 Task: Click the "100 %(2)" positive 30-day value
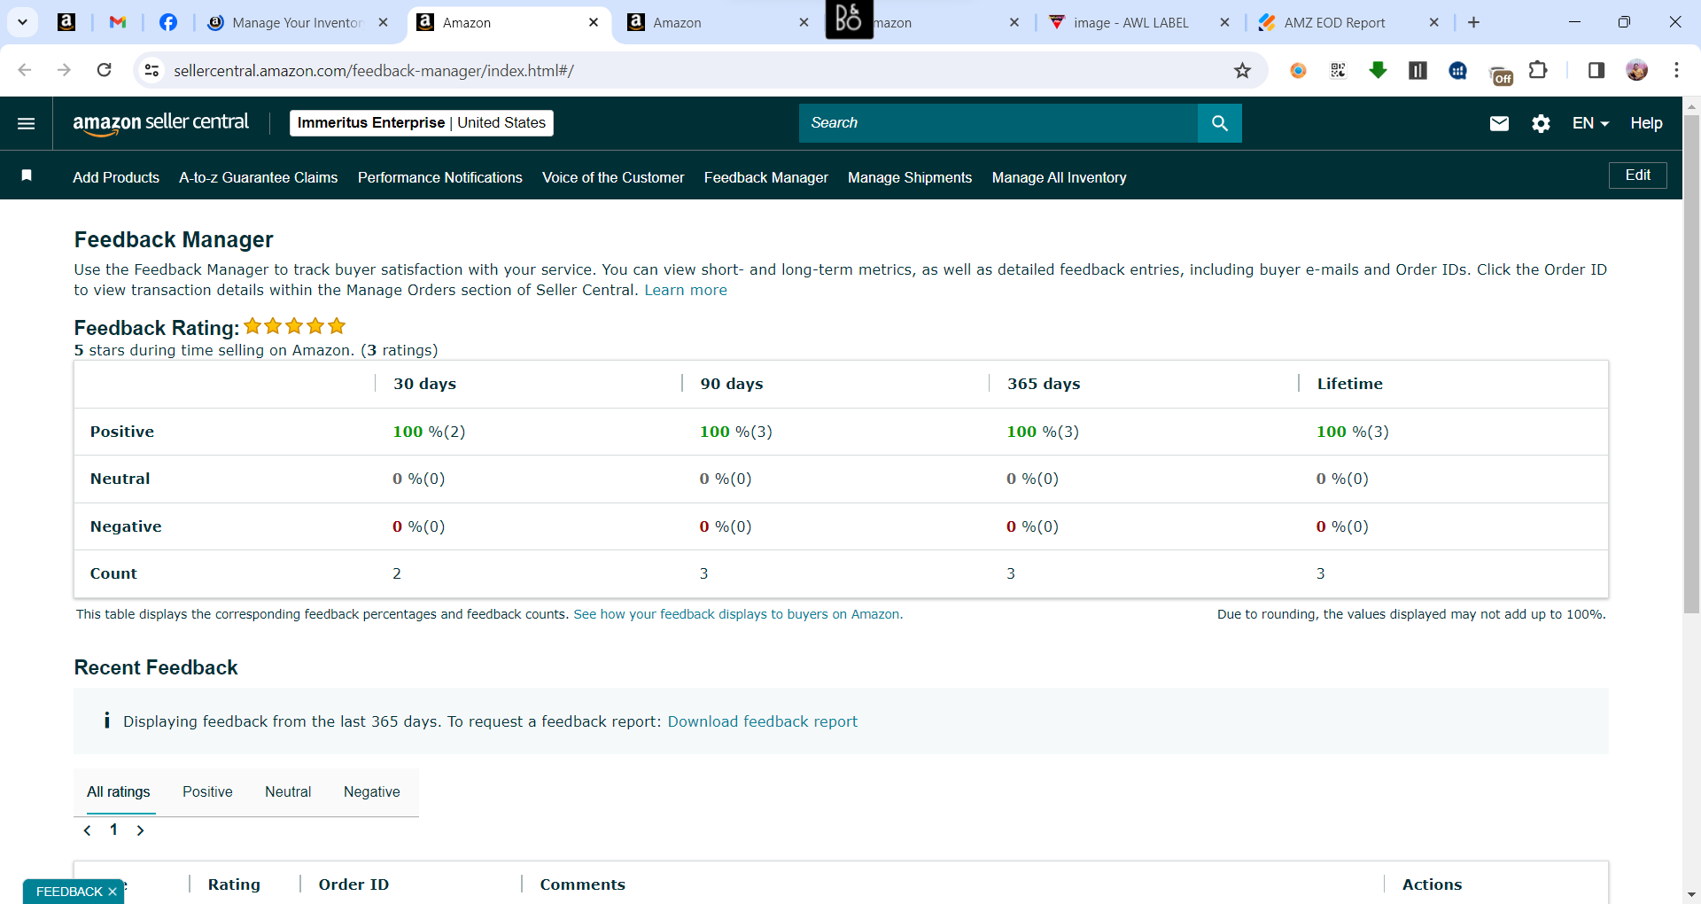click(429, 432)
